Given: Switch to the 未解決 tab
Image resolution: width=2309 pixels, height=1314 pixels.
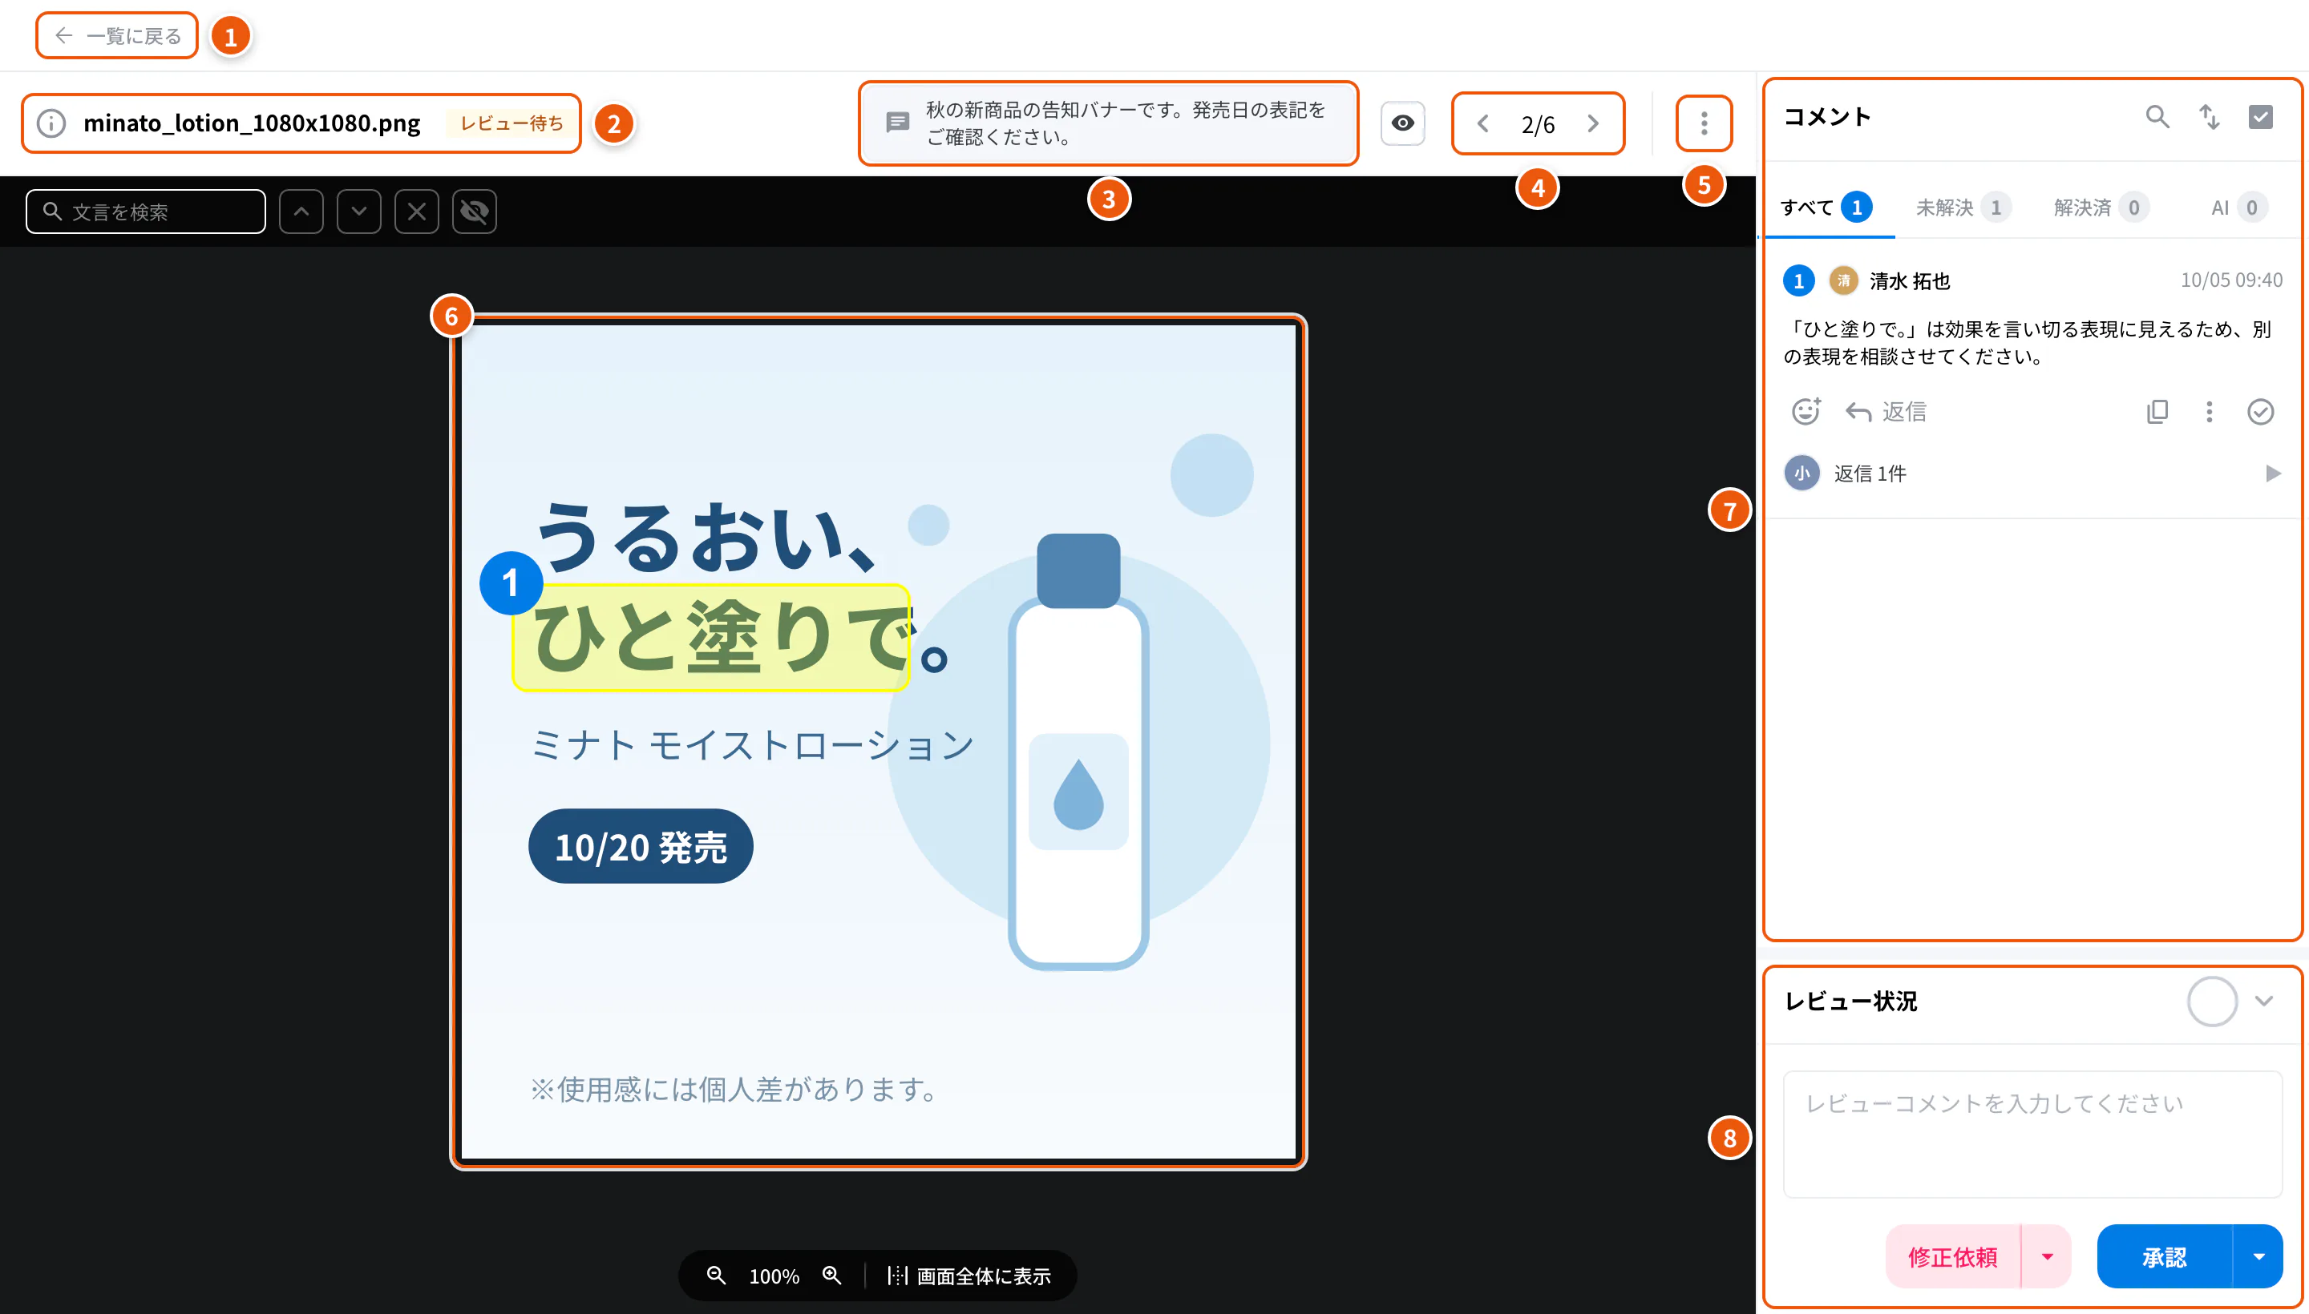Looking at the screenshot, I should point(1963,208).
